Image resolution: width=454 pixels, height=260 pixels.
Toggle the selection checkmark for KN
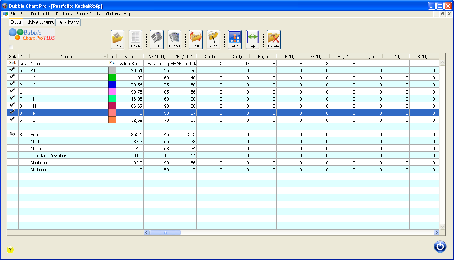12,106
